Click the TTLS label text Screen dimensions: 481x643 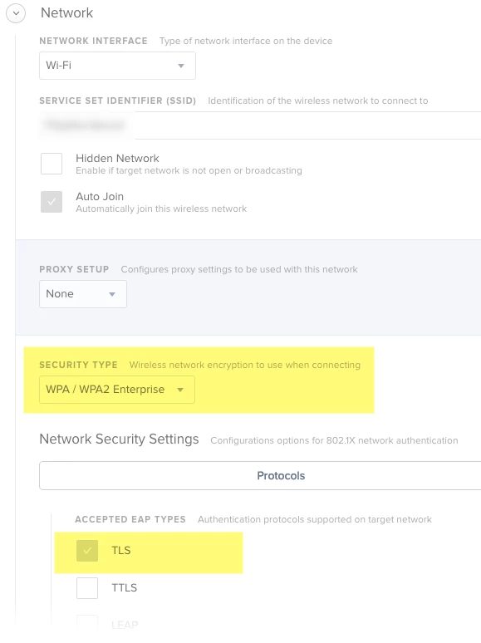[125, 587]
